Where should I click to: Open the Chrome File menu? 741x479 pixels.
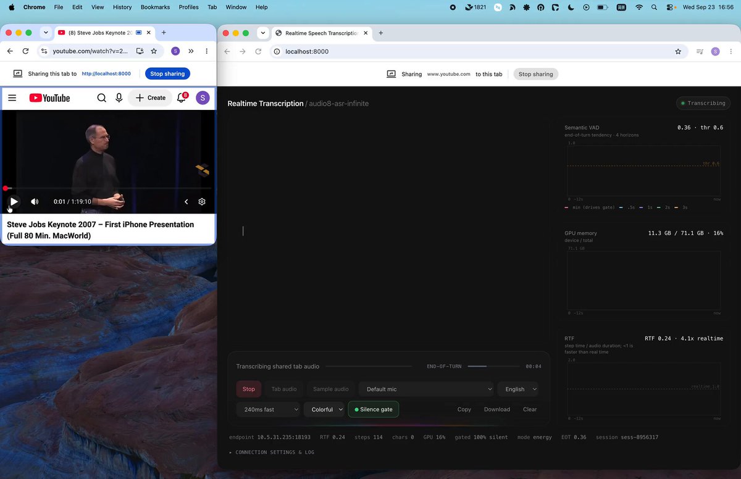(x=59, y=7)
